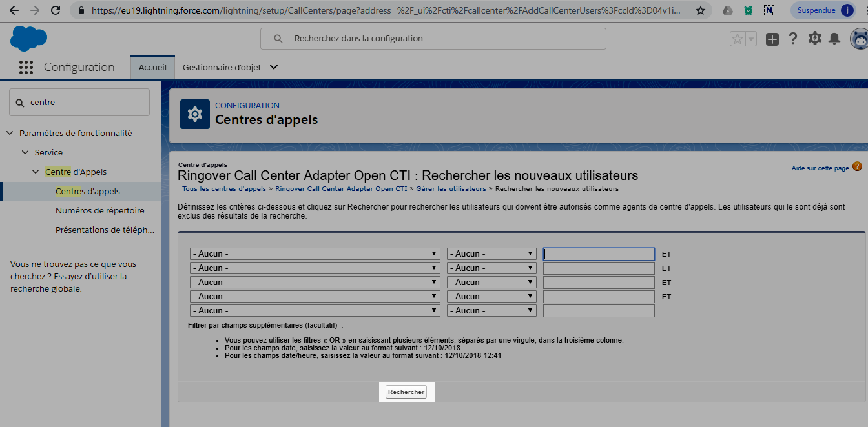Click the padlock icon in the address bar

click(x=81, y=10)
